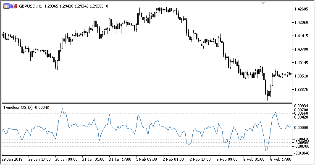The width and height of the screenshot is (315, 165).
Task: Click the 1 Feb 09:00 time label
Action: pos(147,160)
